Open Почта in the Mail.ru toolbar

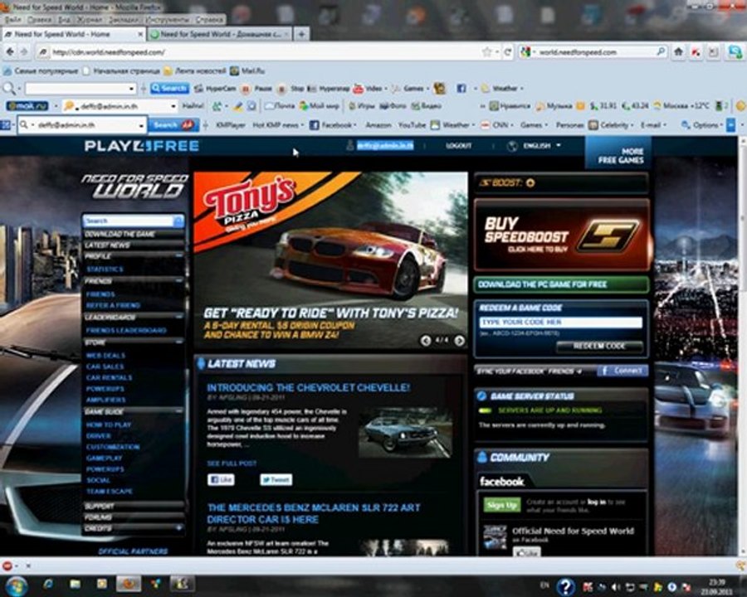click(x=281, y=105)
